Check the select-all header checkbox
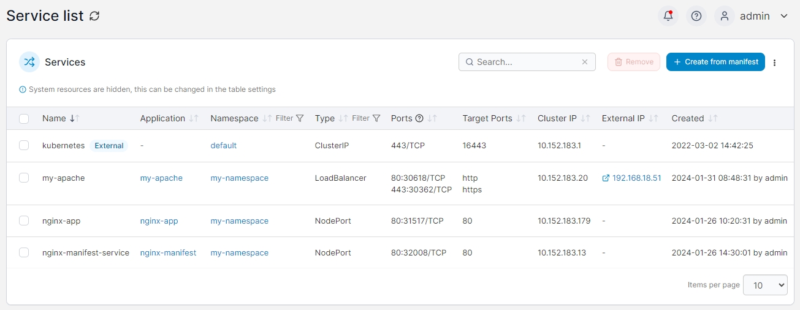 point(24,119)
